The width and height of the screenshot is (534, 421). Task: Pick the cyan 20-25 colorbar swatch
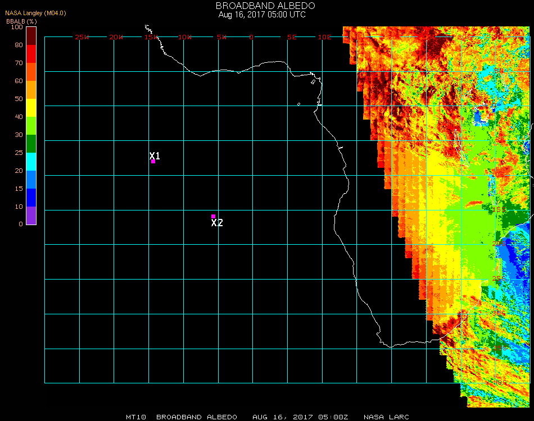(31, 162)
